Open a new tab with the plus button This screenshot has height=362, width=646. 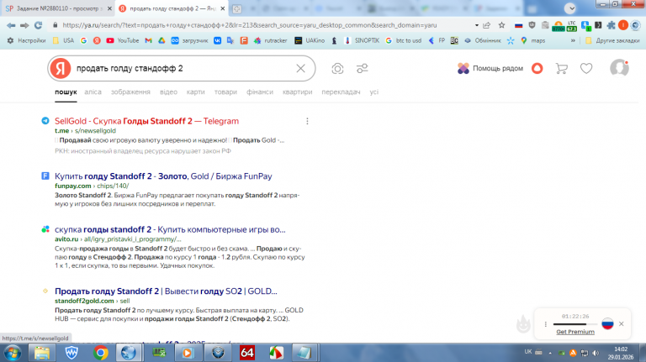tap(237, 8)
